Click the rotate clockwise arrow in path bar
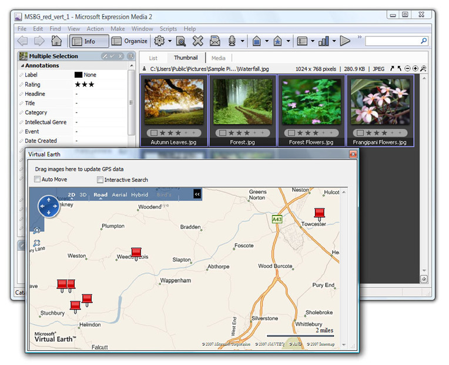Viewport: 449px width, 365px height. pyautogui.click(x=392, y=68)
